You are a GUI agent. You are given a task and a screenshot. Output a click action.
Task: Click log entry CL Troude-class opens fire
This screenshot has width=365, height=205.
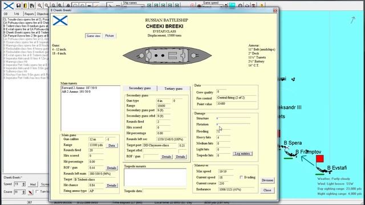(x=26, y=19)
